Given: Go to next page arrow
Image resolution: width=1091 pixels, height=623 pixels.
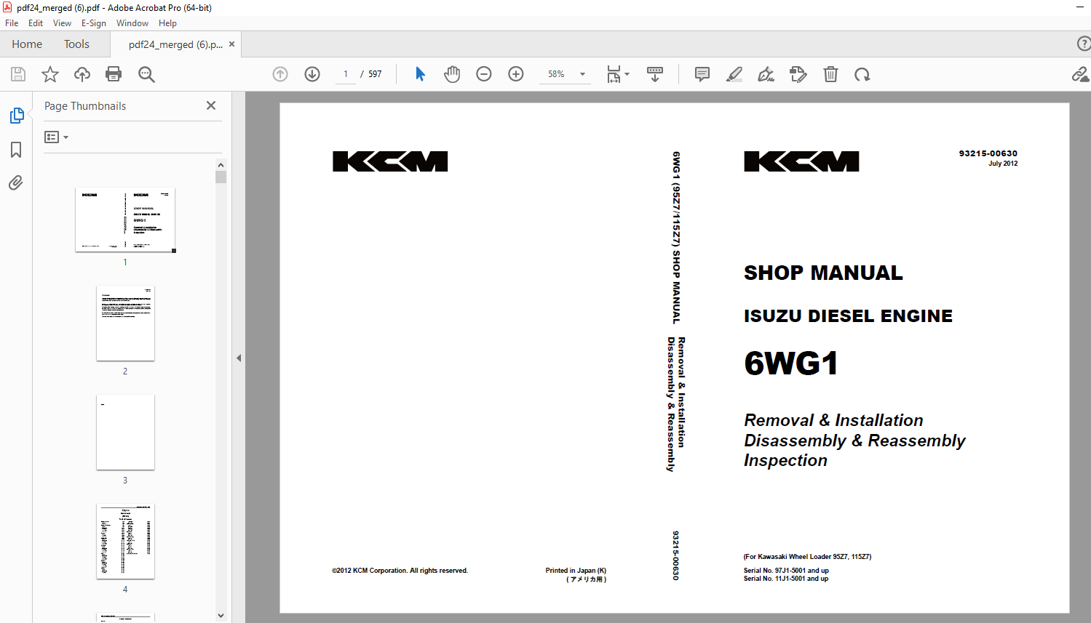Looking at the screenshot, I should [x=312, y=74].
